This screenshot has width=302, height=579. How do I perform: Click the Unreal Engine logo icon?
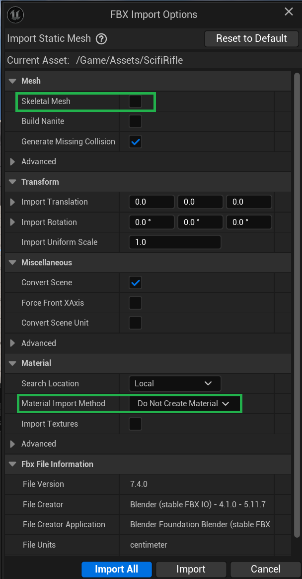15,15
